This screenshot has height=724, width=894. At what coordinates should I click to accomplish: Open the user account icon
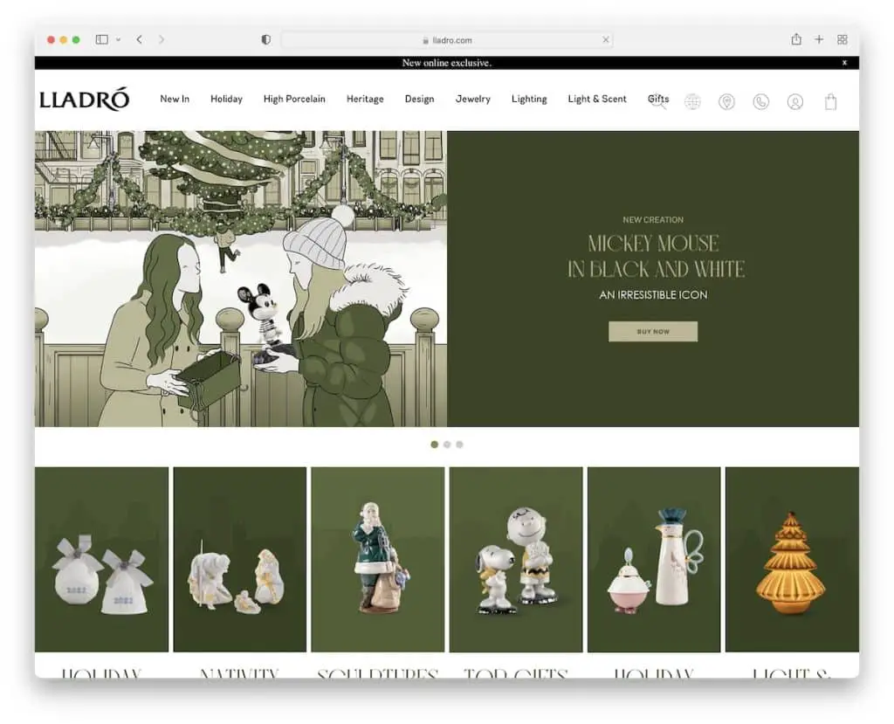(x=794, y=101)
